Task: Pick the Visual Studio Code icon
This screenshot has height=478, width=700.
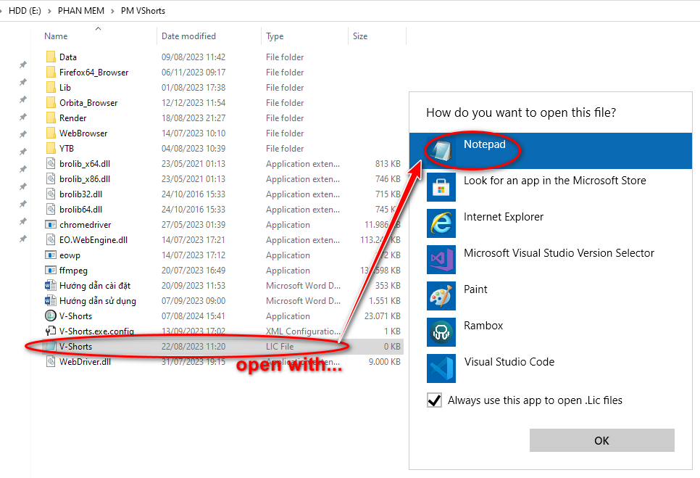Action: [441, 368]
